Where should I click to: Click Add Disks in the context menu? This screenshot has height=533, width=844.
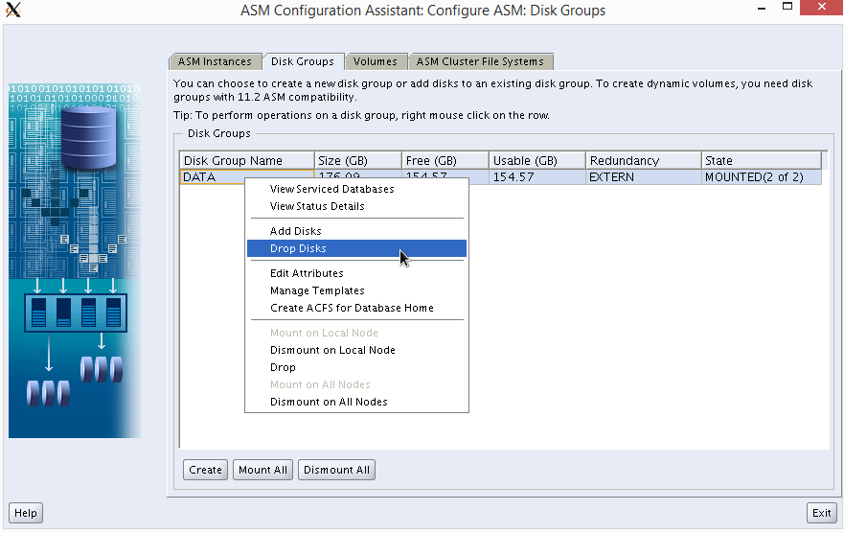(295, 231)
